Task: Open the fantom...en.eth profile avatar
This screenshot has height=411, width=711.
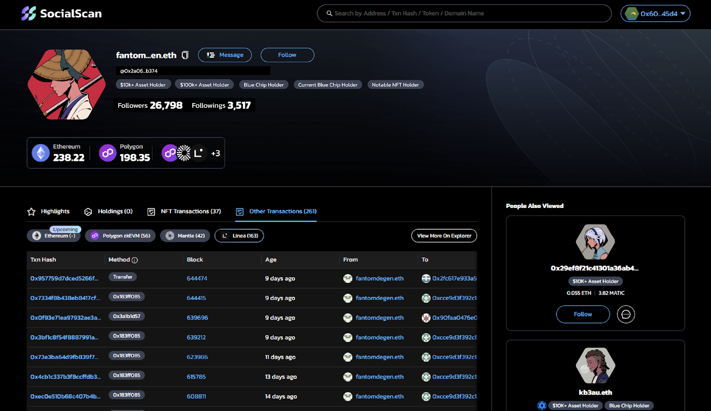Action: (x=67, y=84)
